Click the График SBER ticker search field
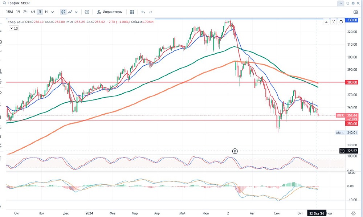 click(x=19, y=3)
